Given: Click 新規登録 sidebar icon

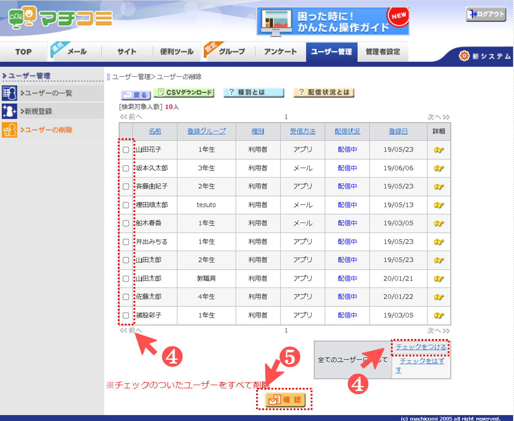Looking at the screenshot, I should click(x=9, y=112).
